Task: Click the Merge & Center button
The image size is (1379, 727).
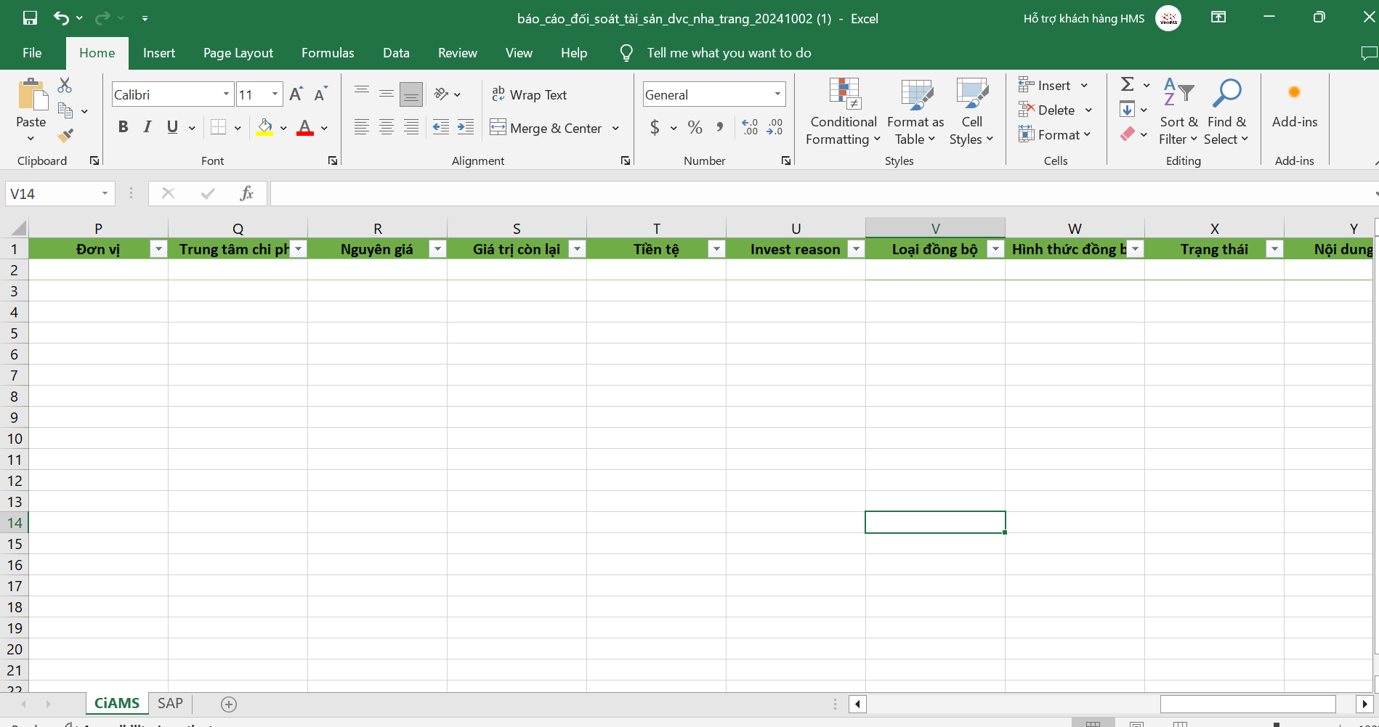Action: coord(548,129)
